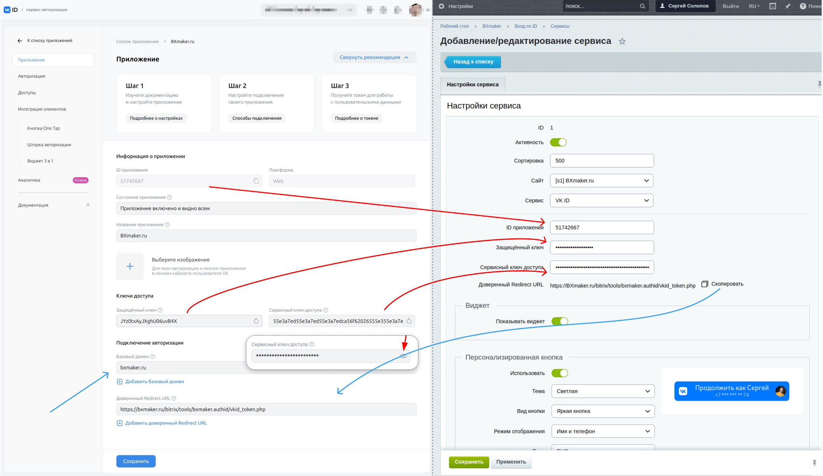Click the Bitrix header pin icon

[x=788, y=6]
